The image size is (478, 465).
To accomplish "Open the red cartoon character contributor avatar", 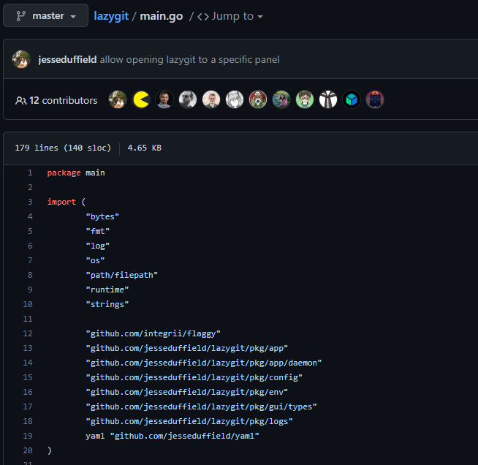I will (x=258, y=99).
